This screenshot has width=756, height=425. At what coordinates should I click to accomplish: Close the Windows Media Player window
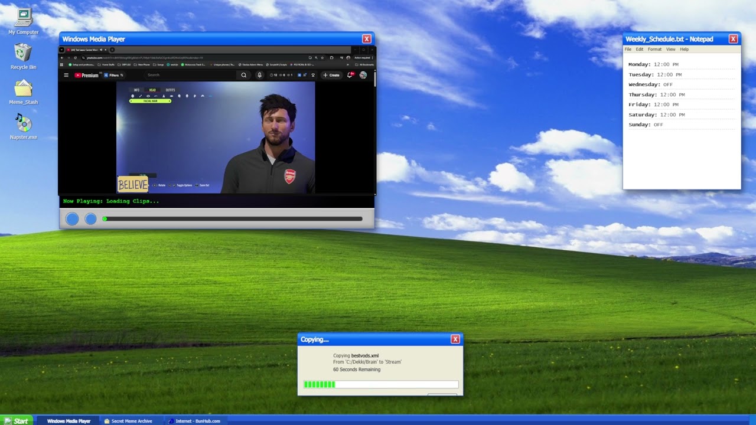pyautogui.click(x=367, y=39)
